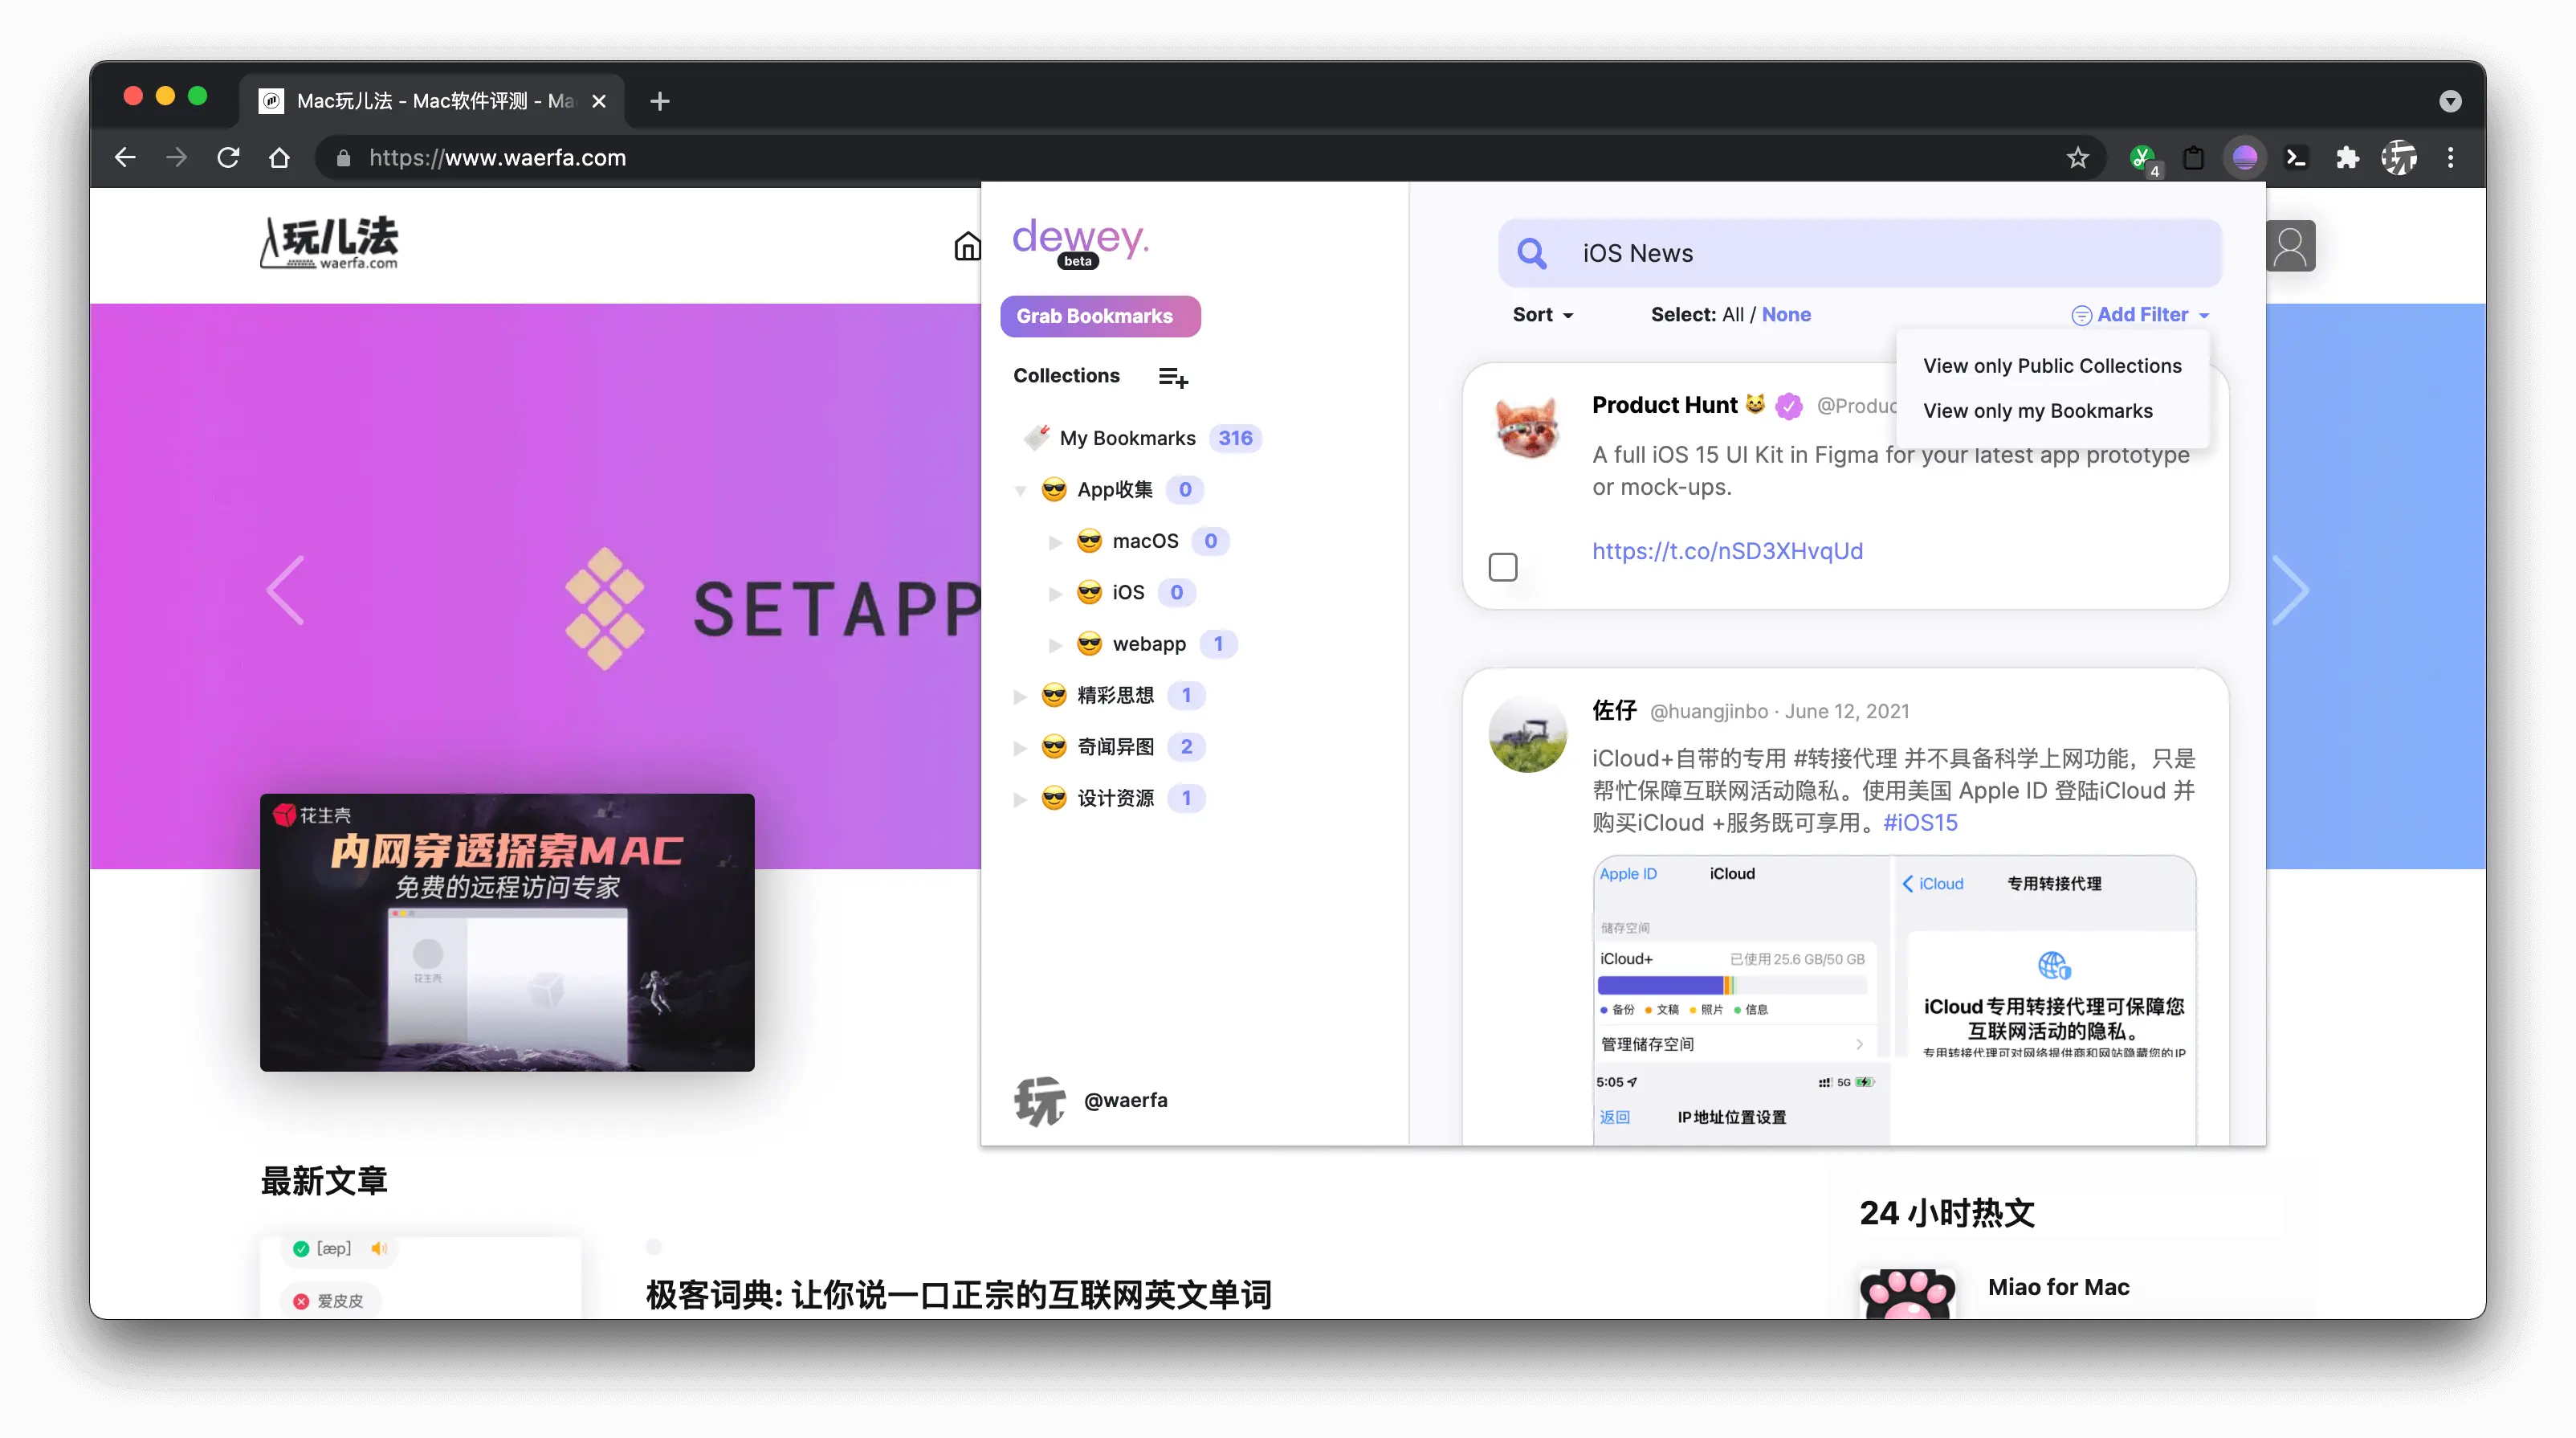This screenshot has width=2576, height=1438.
Task: Bookmark this page with the star icon
Action: [x=2078, y=158]
